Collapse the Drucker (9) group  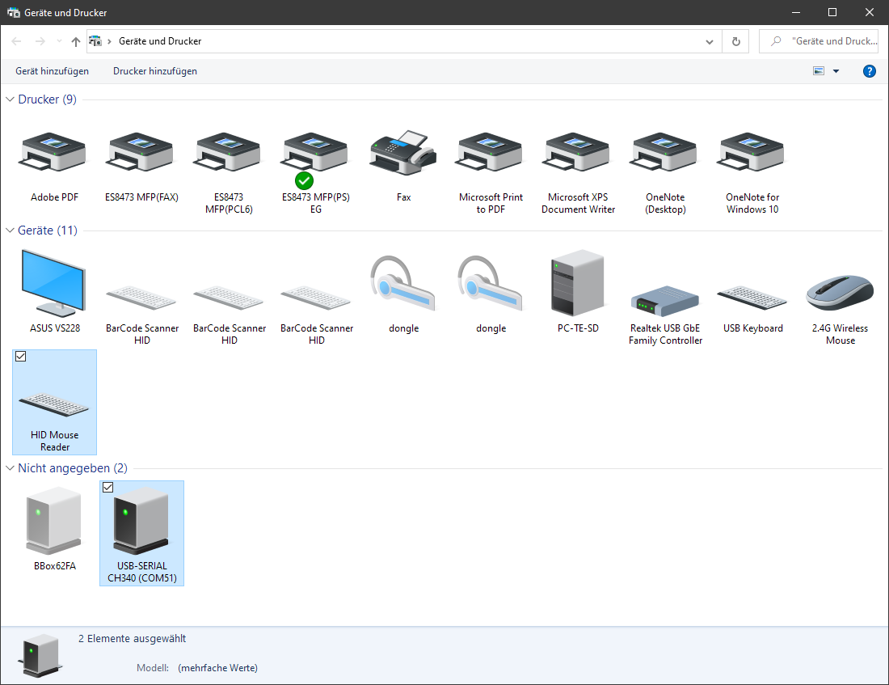(11, 99)
